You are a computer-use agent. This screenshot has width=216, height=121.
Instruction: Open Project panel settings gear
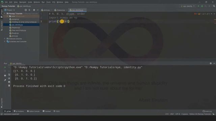[x=34, y=10]
